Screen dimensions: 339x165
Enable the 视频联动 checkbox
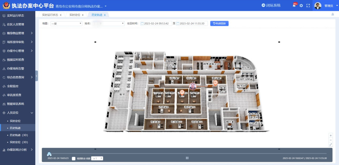click(74, 158)
